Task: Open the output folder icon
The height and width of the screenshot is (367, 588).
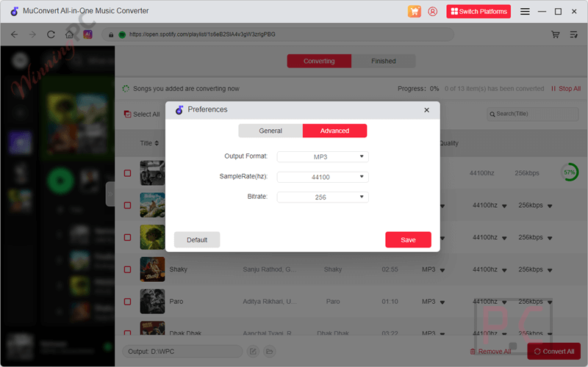Action: (269, 352)
